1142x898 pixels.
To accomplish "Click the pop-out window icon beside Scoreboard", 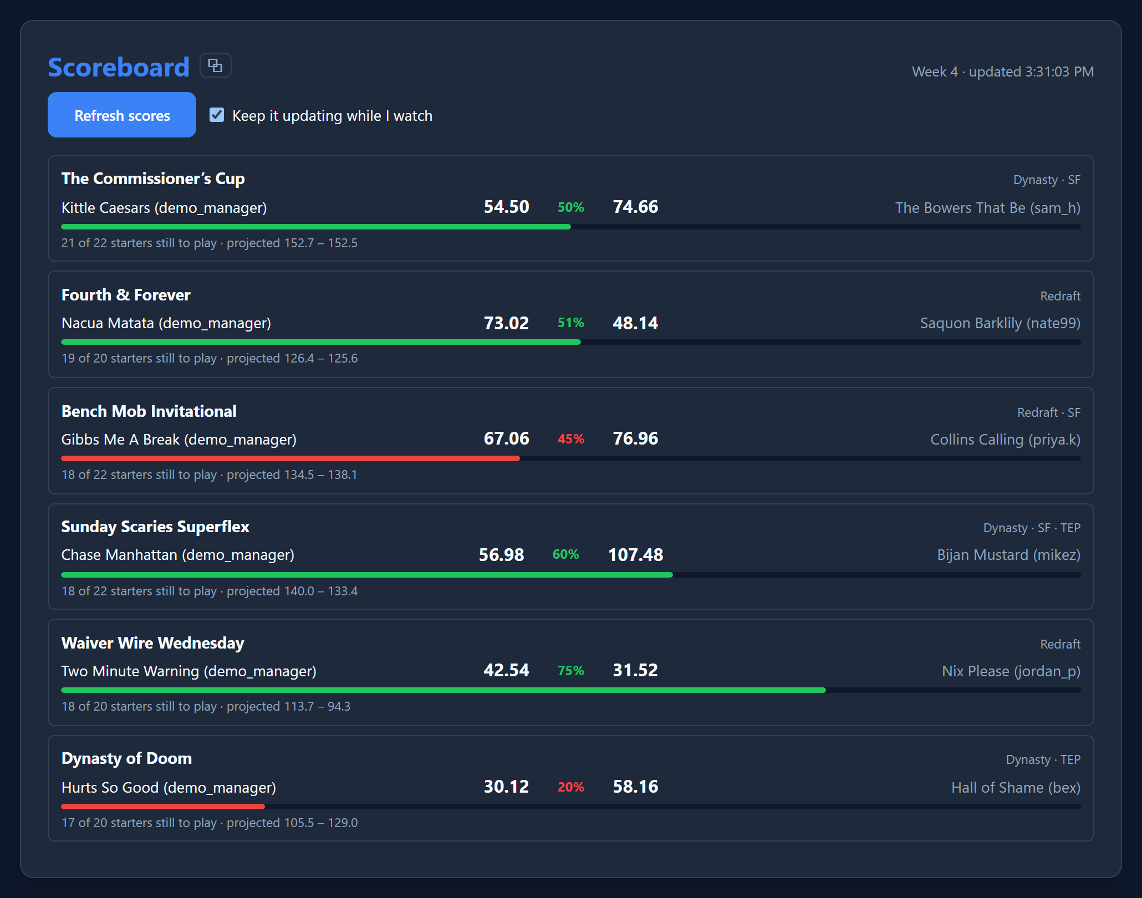I will click(215, 66).
